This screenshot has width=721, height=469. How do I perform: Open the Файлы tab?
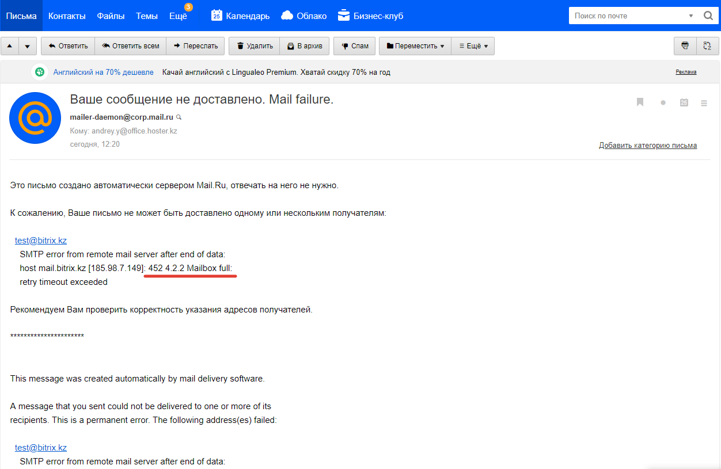click(111, 16)
